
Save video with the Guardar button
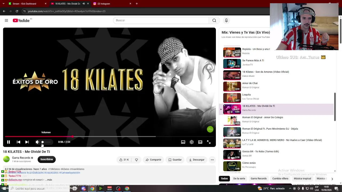(x=175, y=160)
